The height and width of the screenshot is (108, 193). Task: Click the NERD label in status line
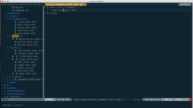(x=5, y=100)
